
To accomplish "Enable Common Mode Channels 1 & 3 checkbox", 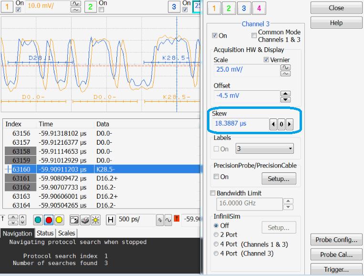I will [254, 36].
